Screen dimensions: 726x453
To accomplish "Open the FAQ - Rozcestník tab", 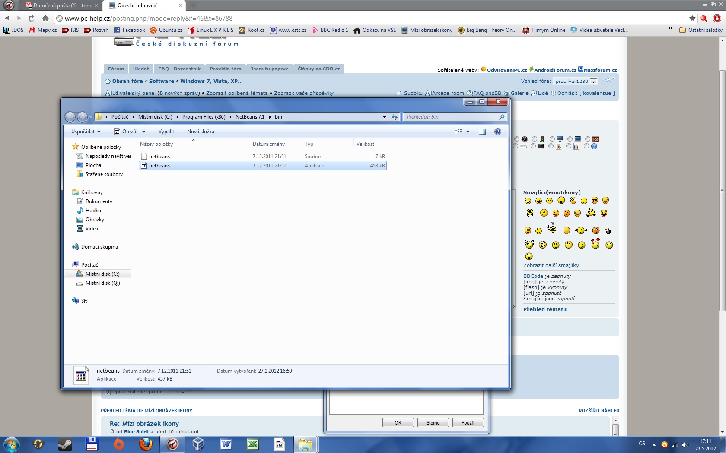I will point(179,69).
